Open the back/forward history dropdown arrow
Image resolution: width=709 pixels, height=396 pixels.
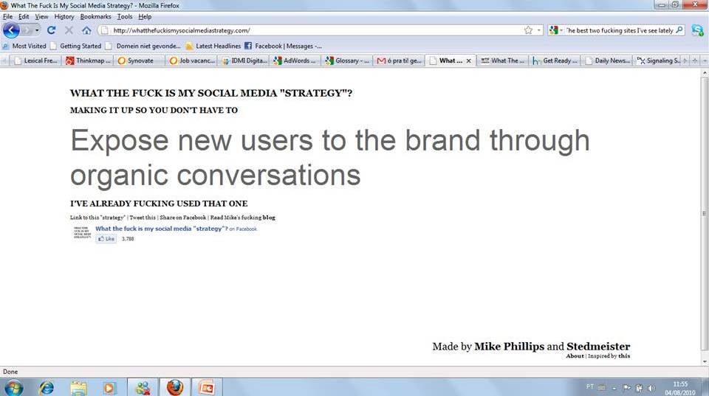[37, 30]
